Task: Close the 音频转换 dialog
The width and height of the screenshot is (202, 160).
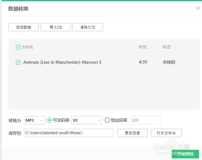Action: pos(198,8)
